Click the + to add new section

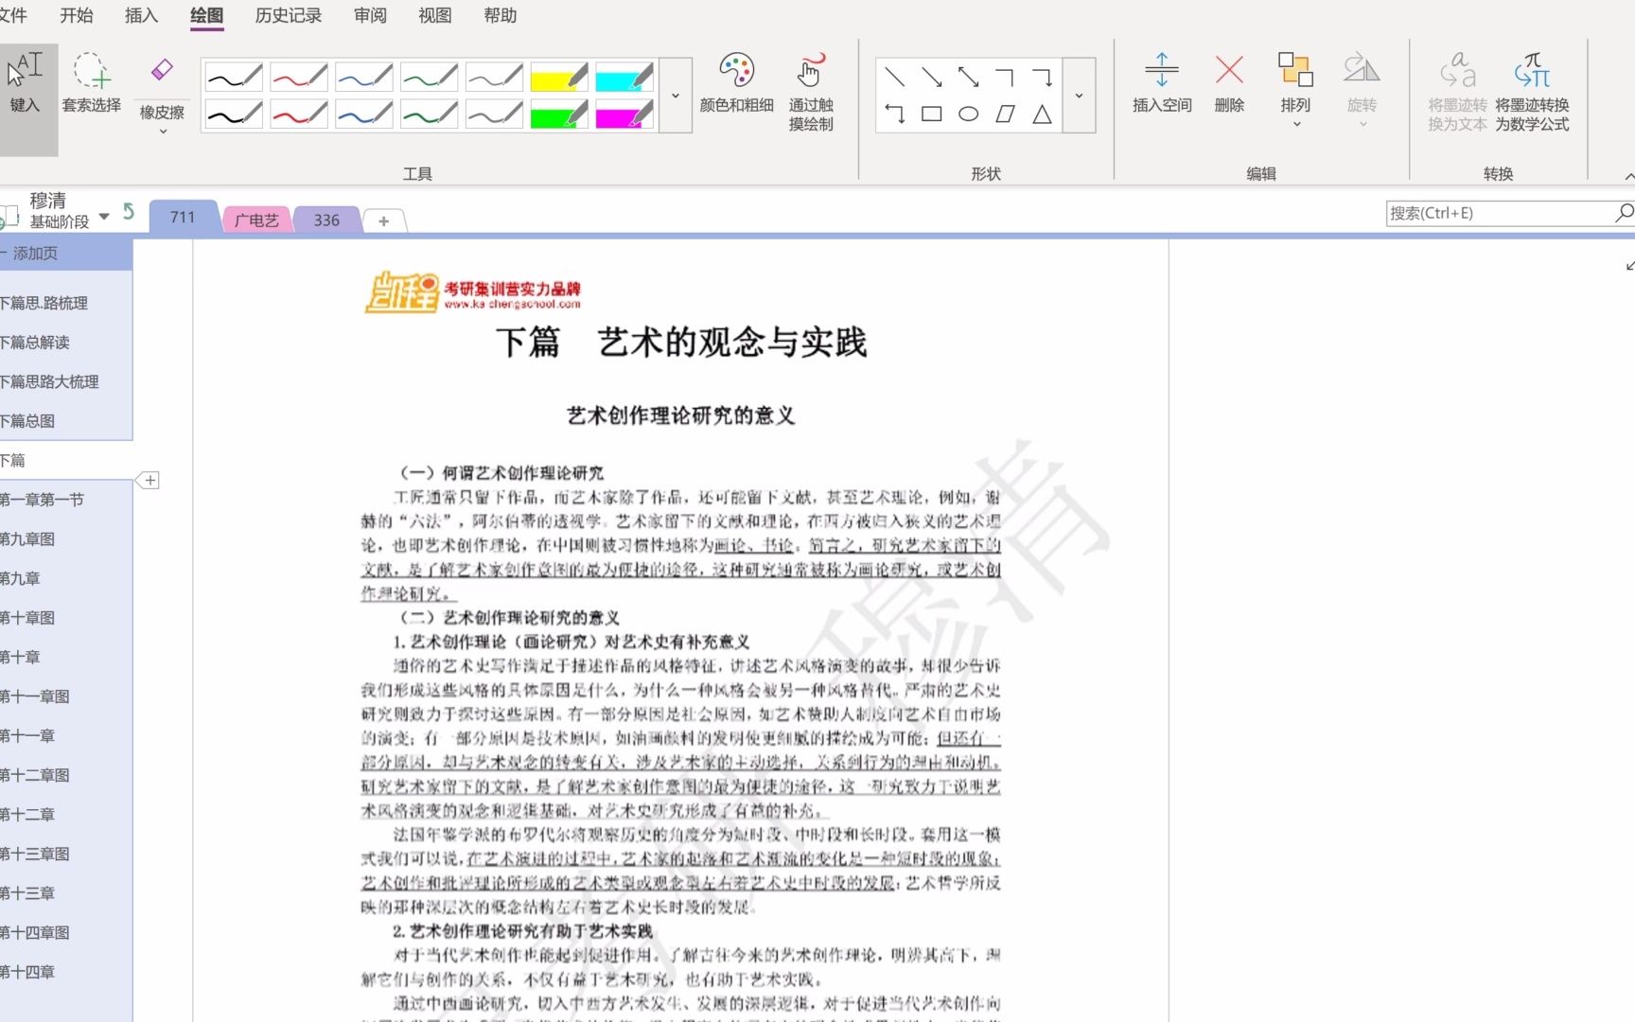coord(383,220)
